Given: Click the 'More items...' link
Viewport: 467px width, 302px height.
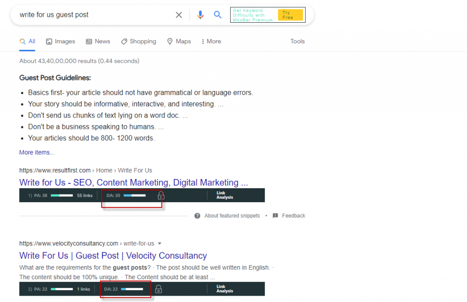Looking at the screenshot, I should coord(37,153).
